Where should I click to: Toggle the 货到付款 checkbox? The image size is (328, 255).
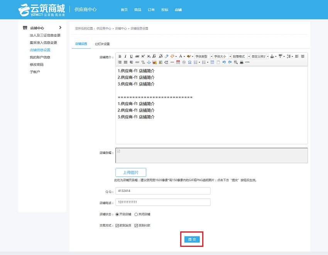[136, 225]
